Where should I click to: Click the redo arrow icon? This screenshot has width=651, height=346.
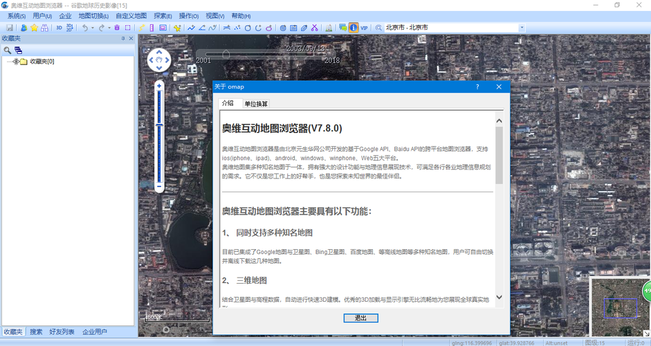[101, 28]
